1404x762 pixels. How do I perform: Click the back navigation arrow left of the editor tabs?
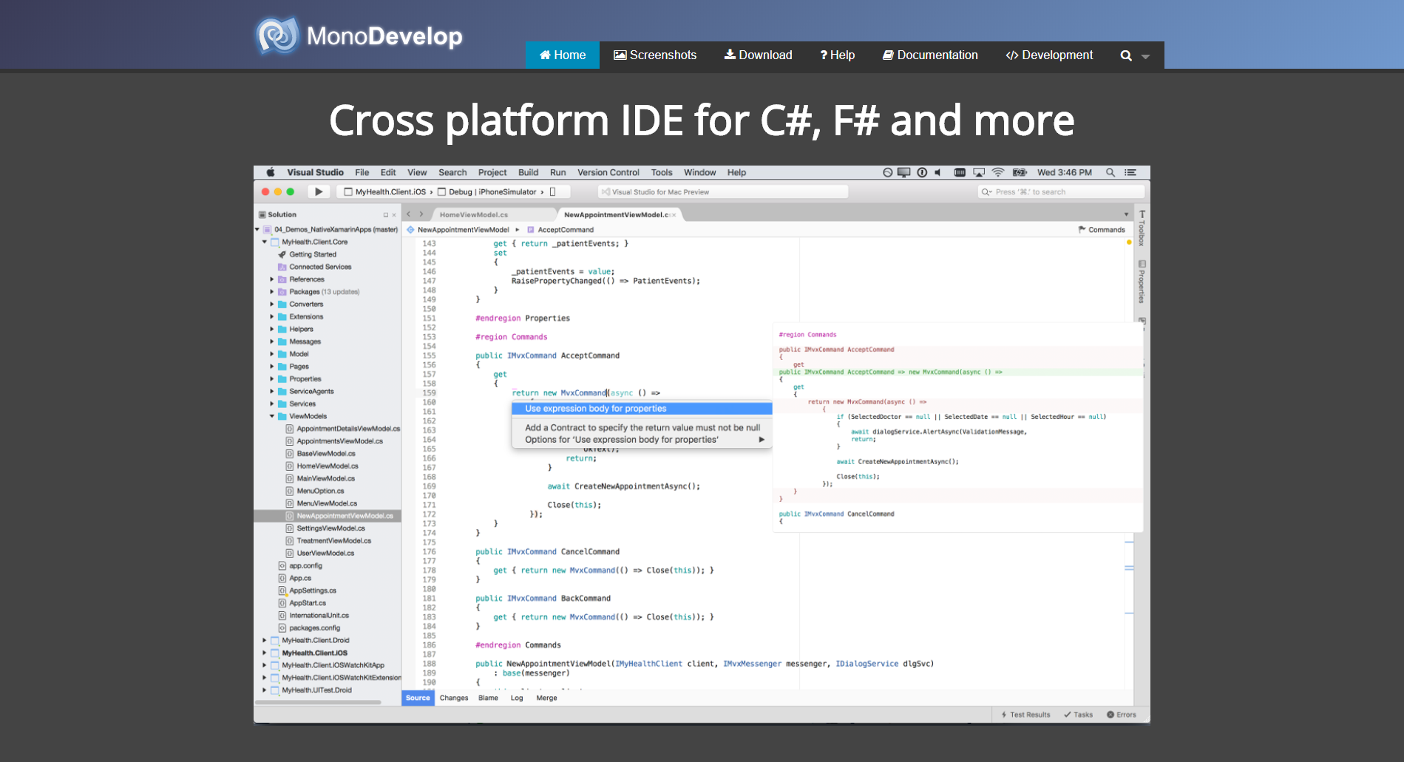(408, 214)
